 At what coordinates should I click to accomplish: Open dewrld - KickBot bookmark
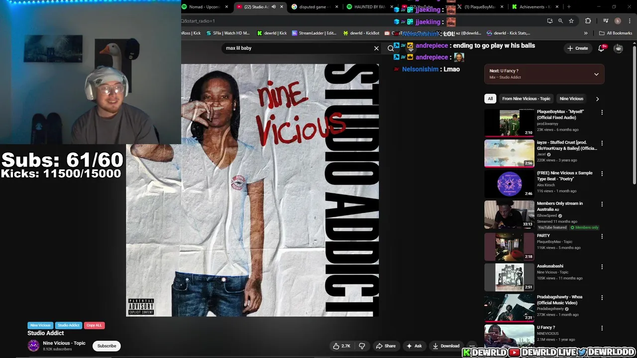(x=361, y=33)
